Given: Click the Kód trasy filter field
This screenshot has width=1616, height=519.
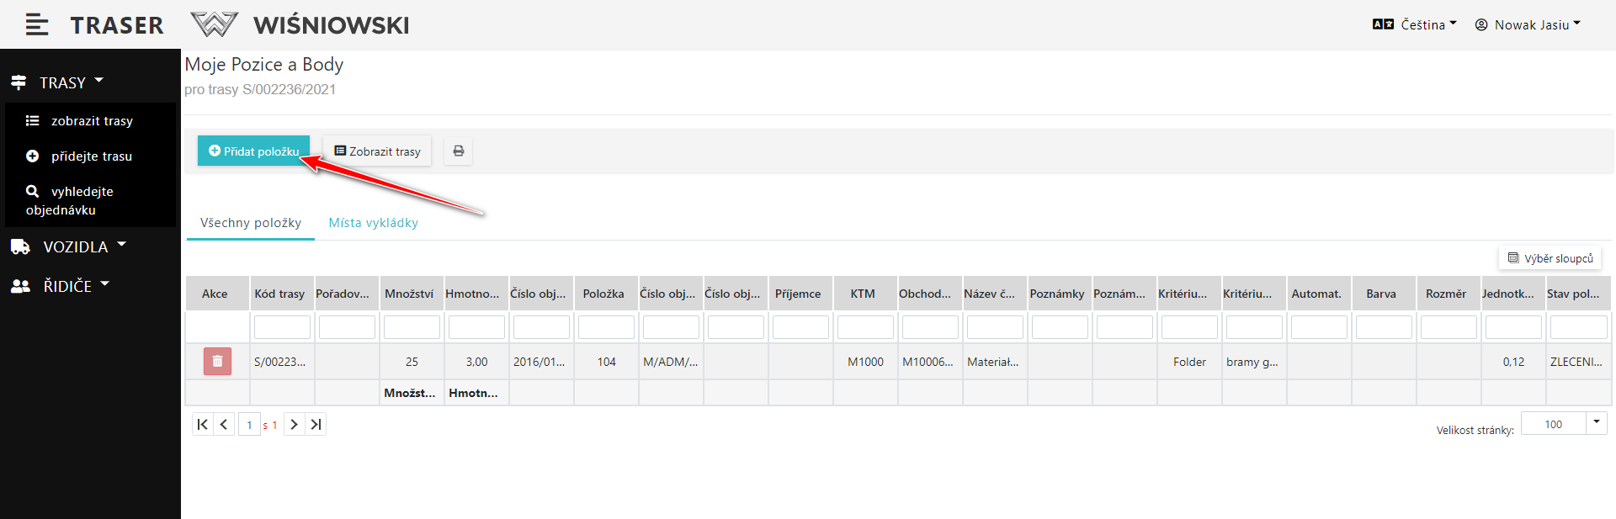Looking at the screenshot, I should tap(282, 327).
